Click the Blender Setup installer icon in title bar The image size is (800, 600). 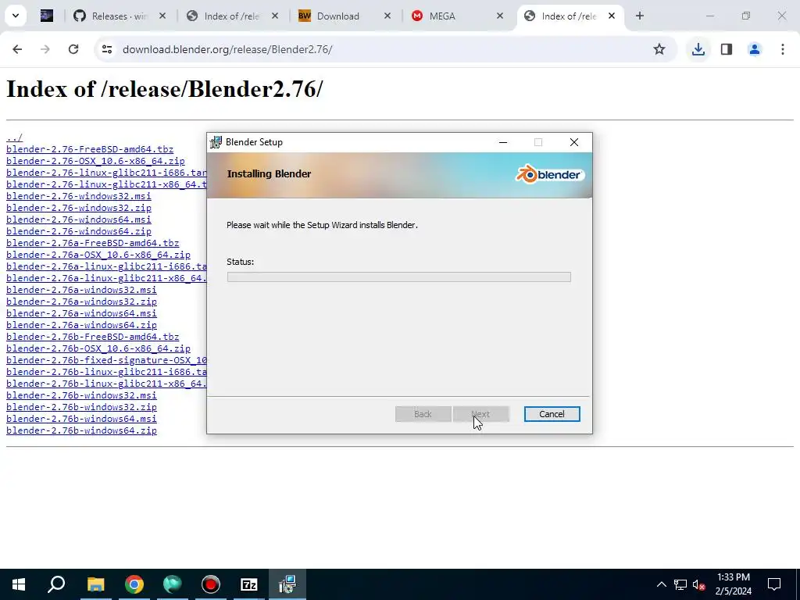216,142
